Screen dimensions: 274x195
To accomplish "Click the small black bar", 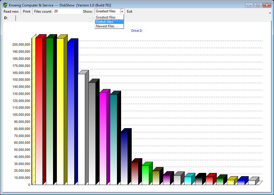I will tap(199, 181).
